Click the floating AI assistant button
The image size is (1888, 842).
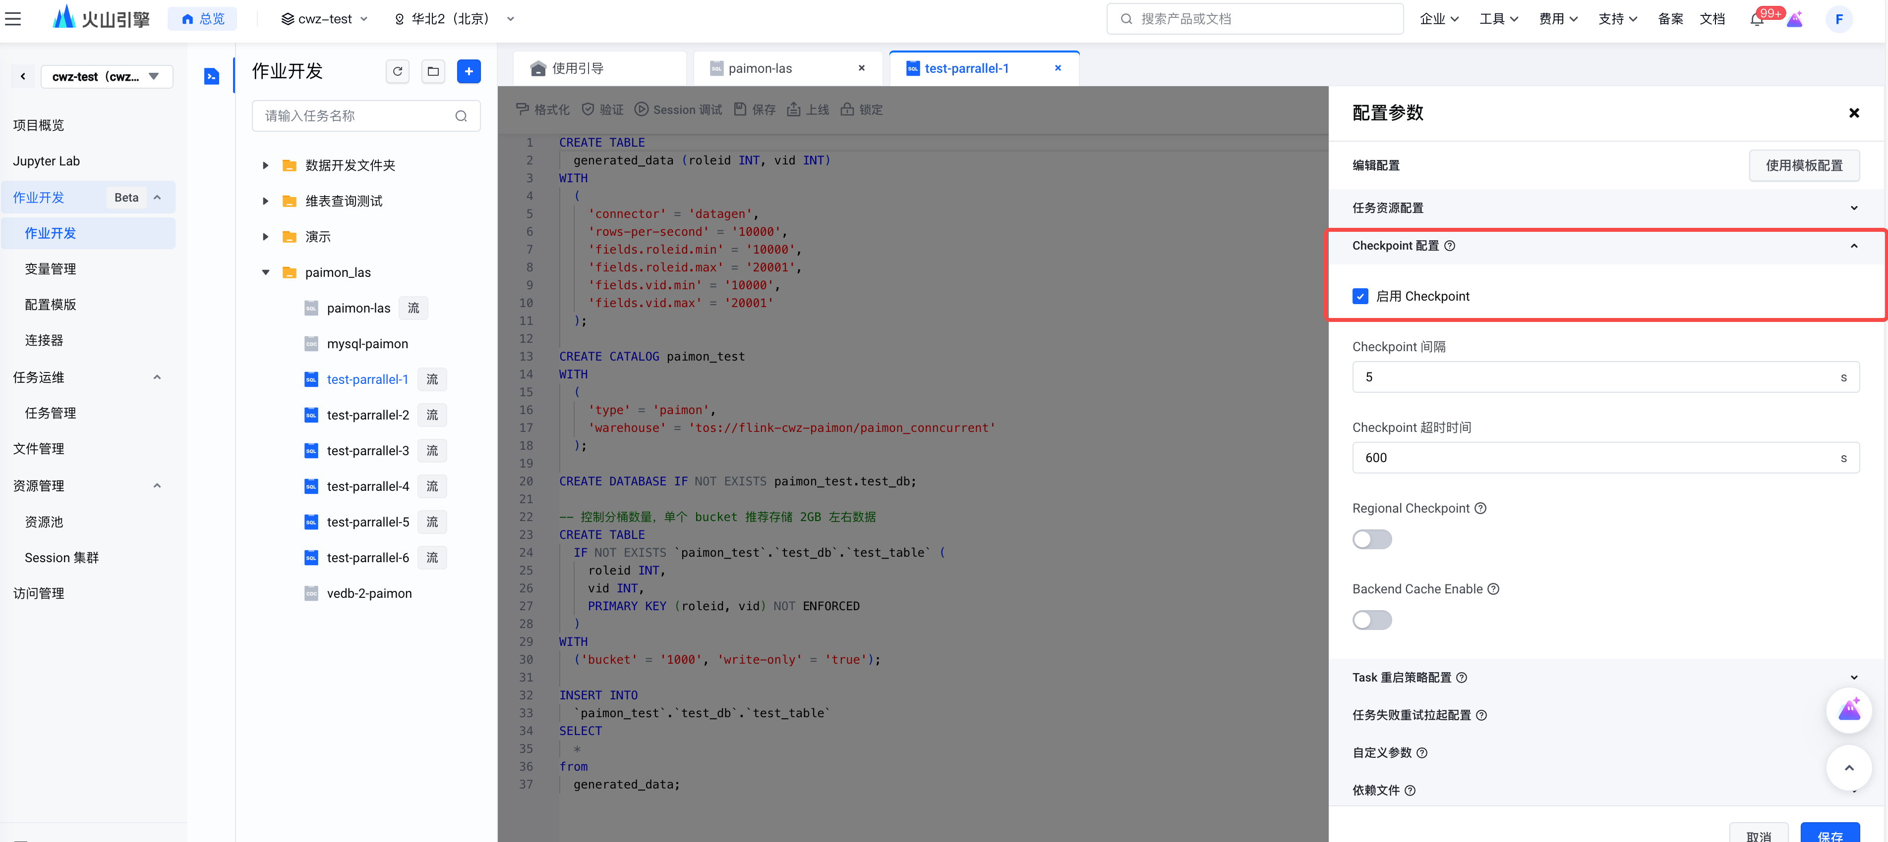tap(1848, 710)
